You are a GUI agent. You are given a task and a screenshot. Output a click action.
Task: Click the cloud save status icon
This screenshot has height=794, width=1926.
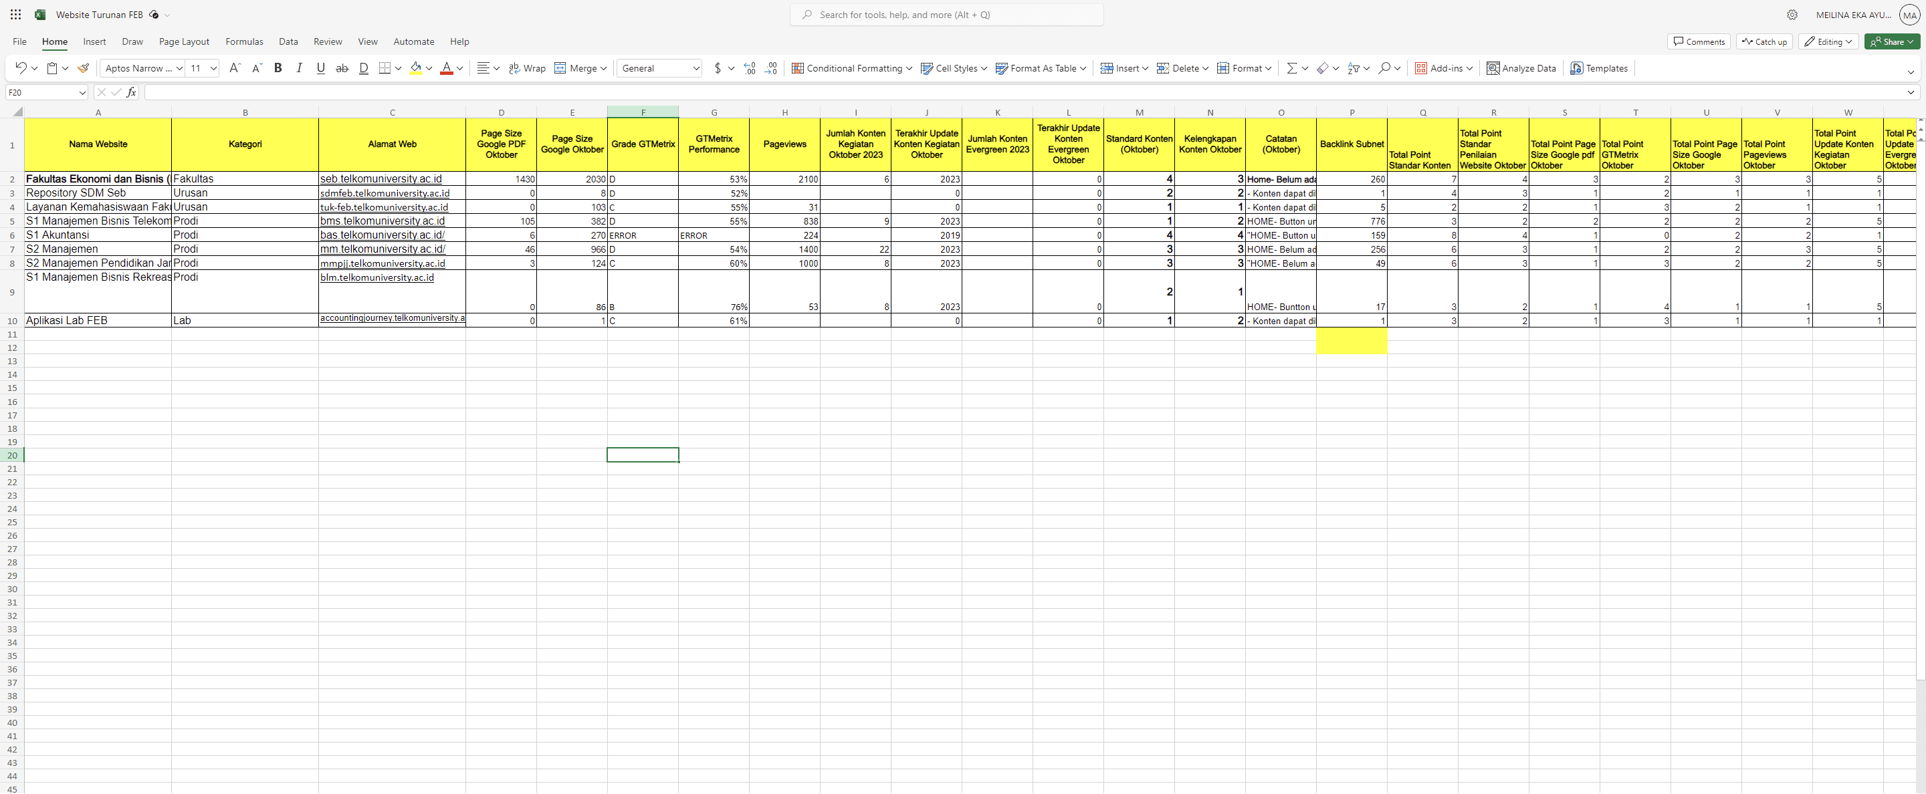pos(154,15)
